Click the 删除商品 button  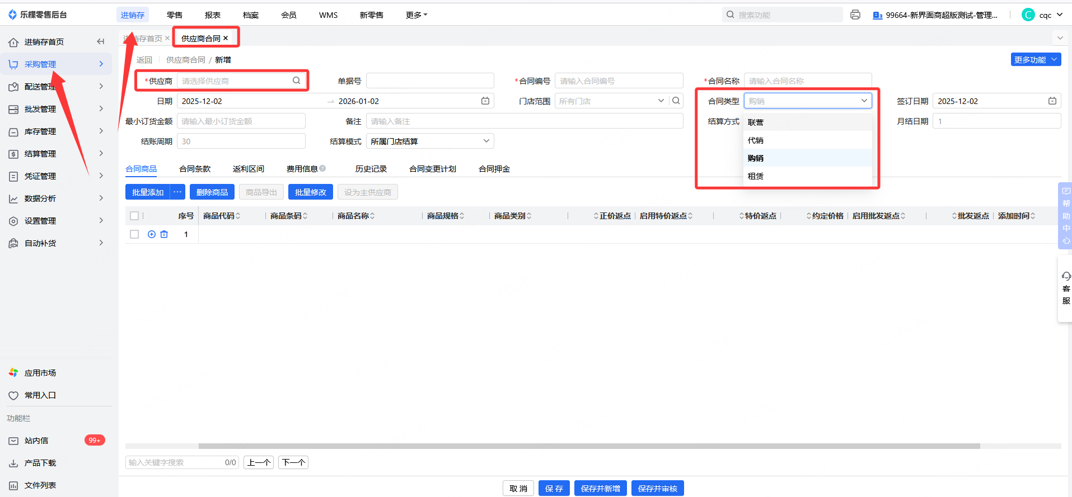coord(212,192)
